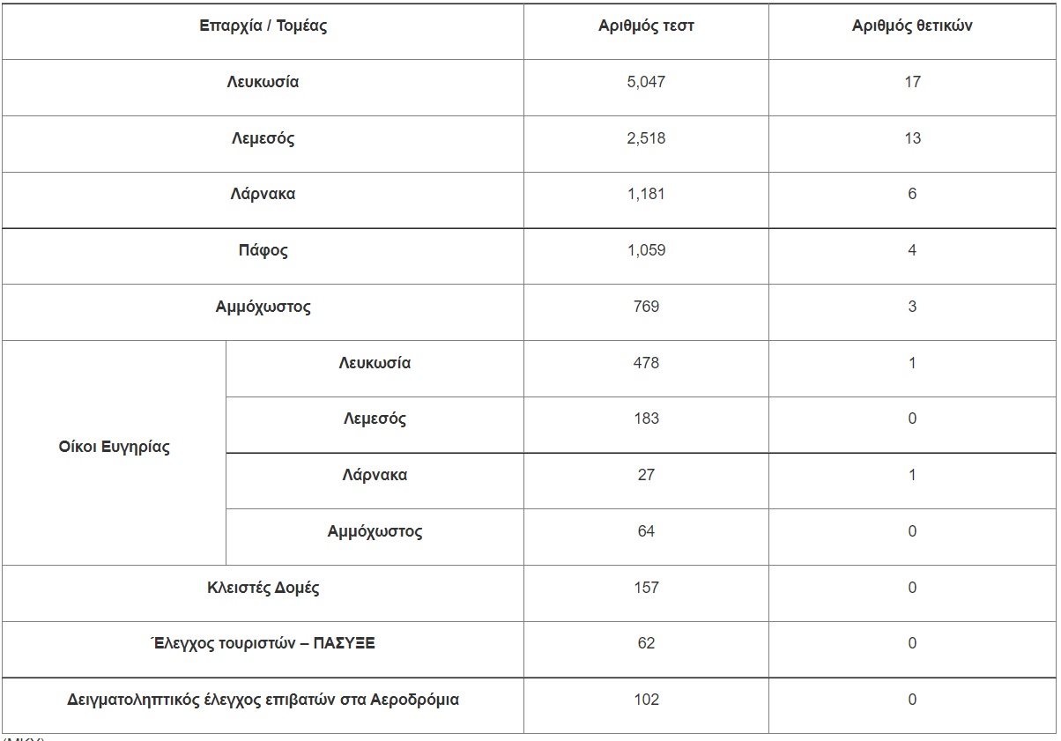The height and width of the screenshot is (741, 1061).
Task: Select the "Οίκοι Ευγηρίας" group cell
Action: click(x=114, y=447)
